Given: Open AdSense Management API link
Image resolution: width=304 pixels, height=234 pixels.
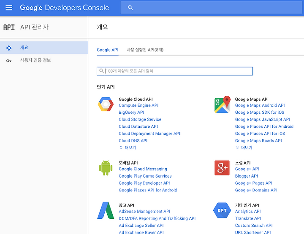Looking at the screenshot, I should [x=144, y=211].
